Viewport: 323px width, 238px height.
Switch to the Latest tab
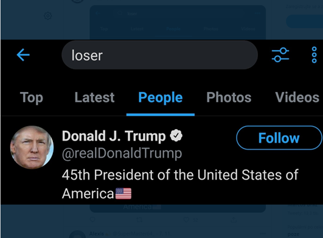click(94, 97)
